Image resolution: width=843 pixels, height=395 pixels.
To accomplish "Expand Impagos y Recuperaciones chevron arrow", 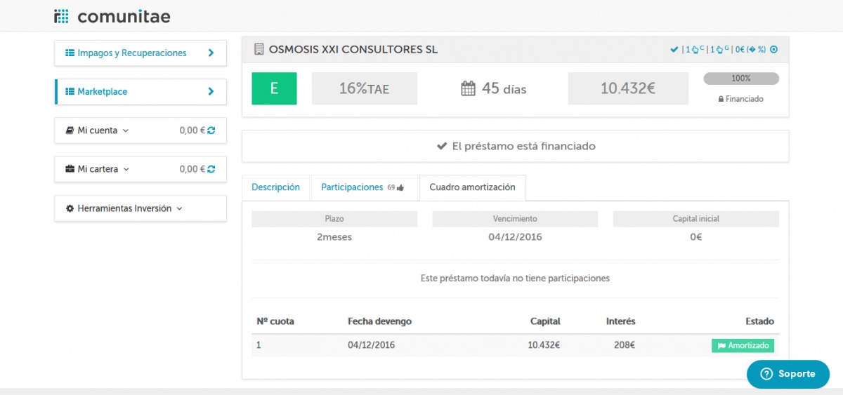I will tap(211, 53).
